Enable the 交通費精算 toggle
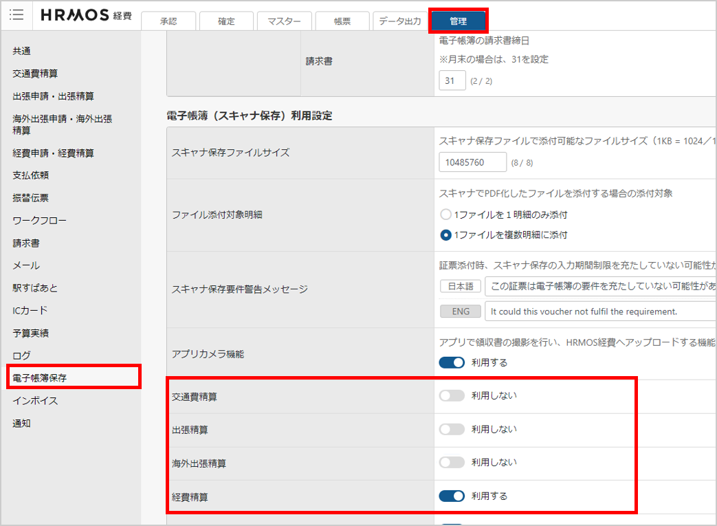 pyautogui.click(x=452, y=395)
